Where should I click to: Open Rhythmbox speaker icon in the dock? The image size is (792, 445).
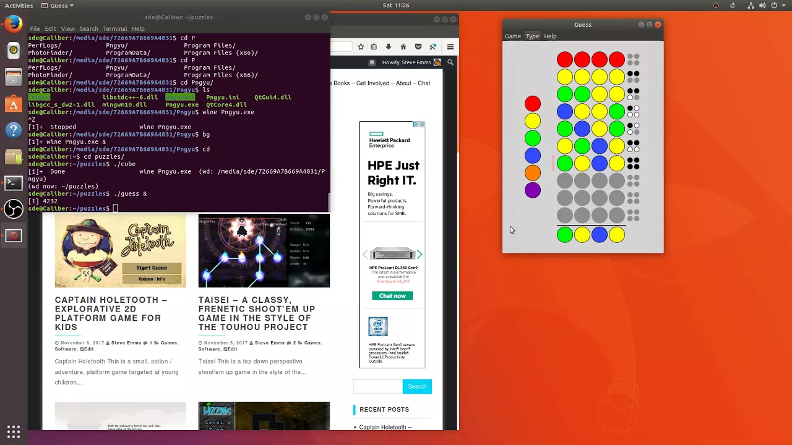14,51
